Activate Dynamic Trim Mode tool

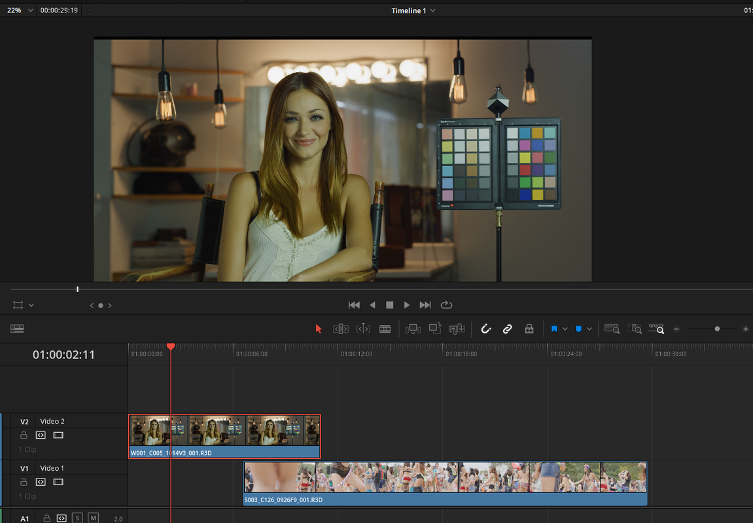363,329
